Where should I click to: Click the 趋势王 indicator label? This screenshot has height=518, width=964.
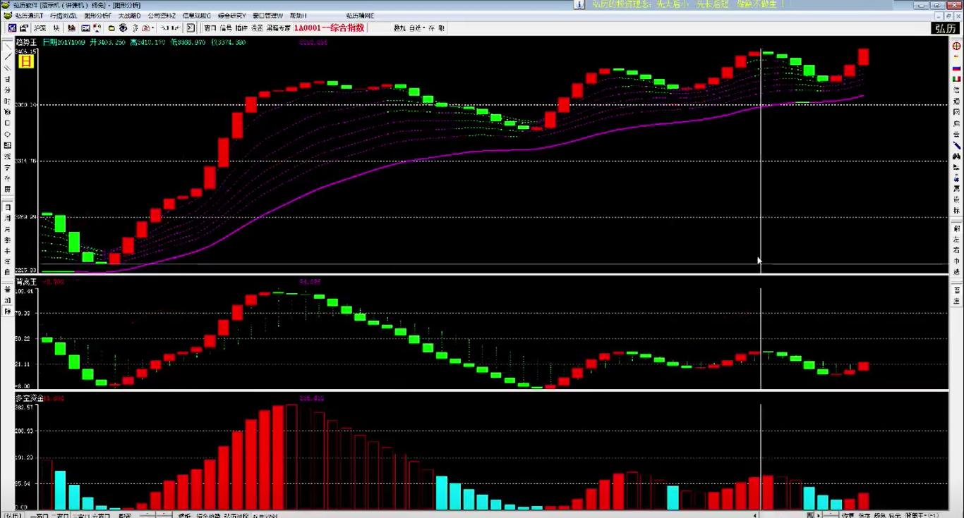click(26, 42)
